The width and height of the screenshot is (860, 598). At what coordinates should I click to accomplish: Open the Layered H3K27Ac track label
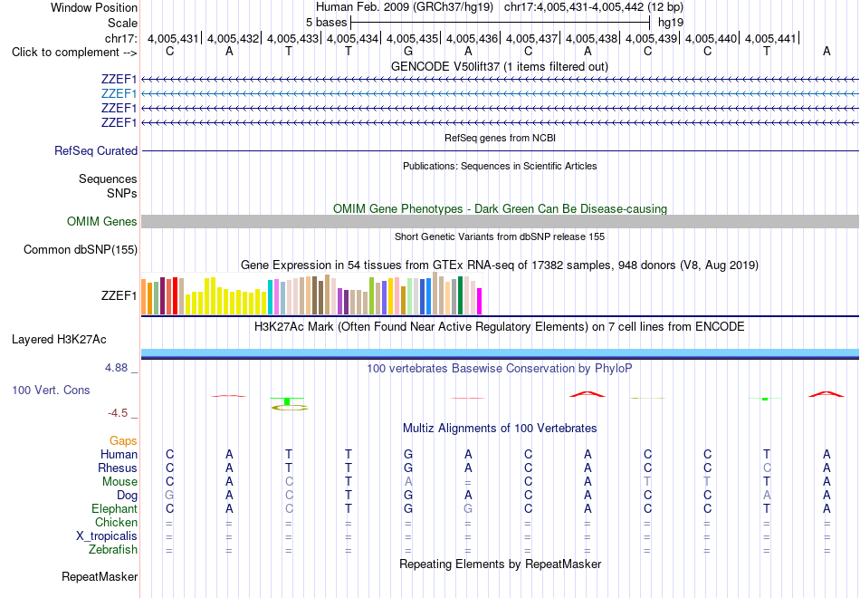[x=59, y=340]
